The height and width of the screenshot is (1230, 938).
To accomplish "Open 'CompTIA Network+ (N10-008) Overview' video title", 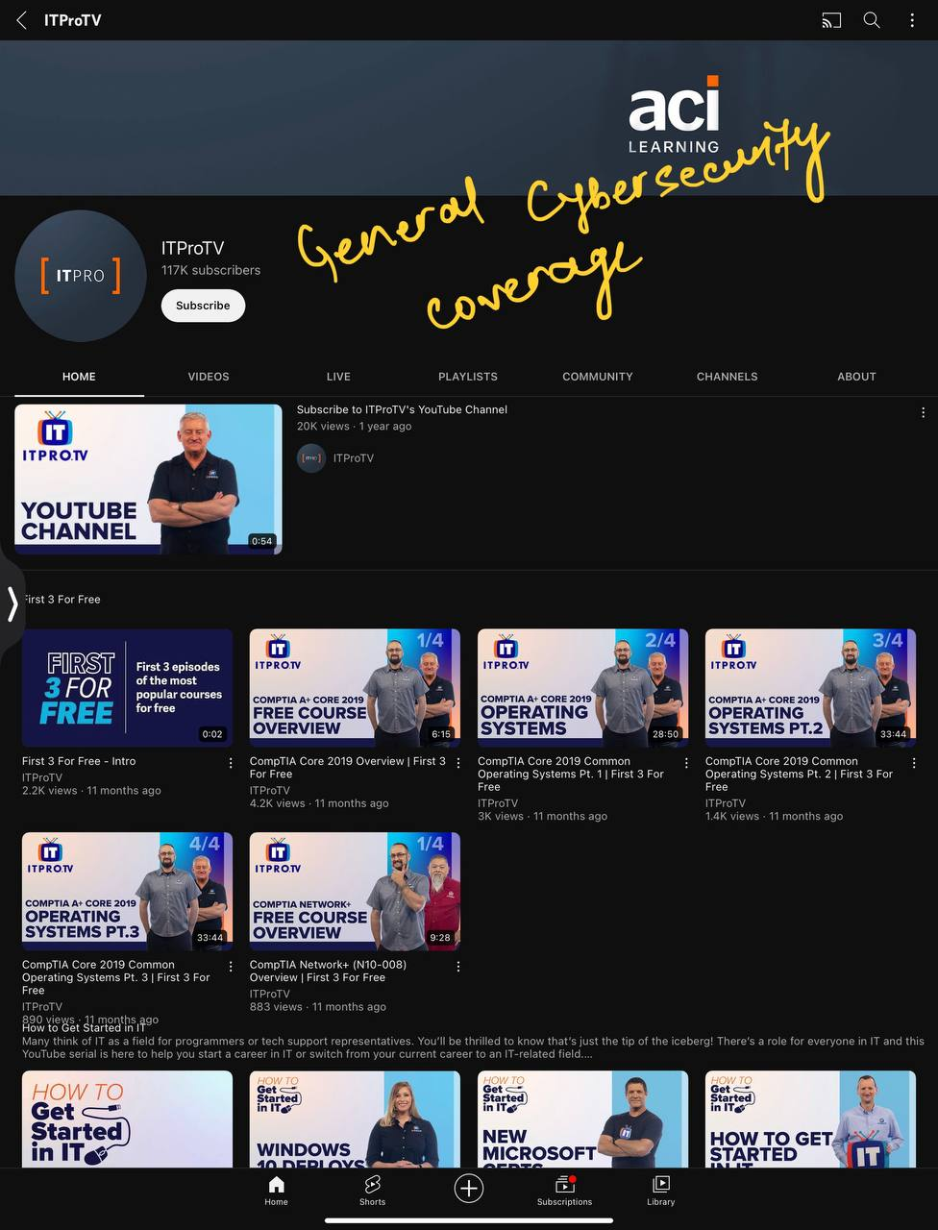I will tap(328, 971).
